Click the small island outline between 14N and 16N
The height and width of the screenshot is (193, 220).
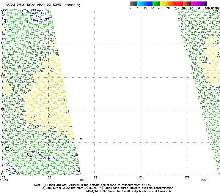[63, 100]
